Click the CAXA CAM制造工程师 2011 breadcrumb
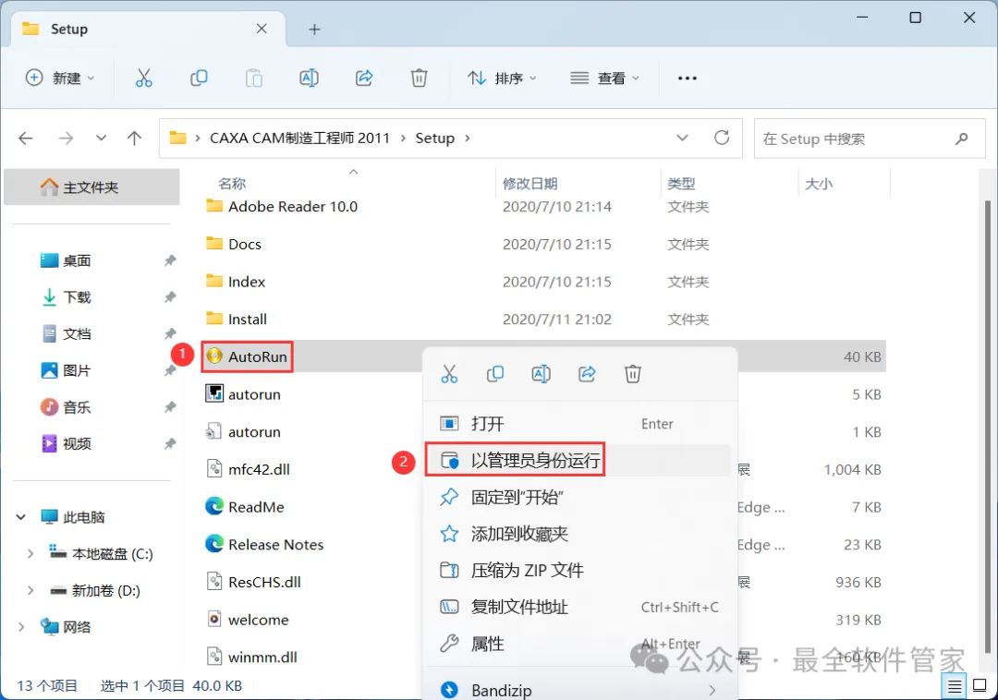Screen dimensions: 998x700 [x=299, y=138]
